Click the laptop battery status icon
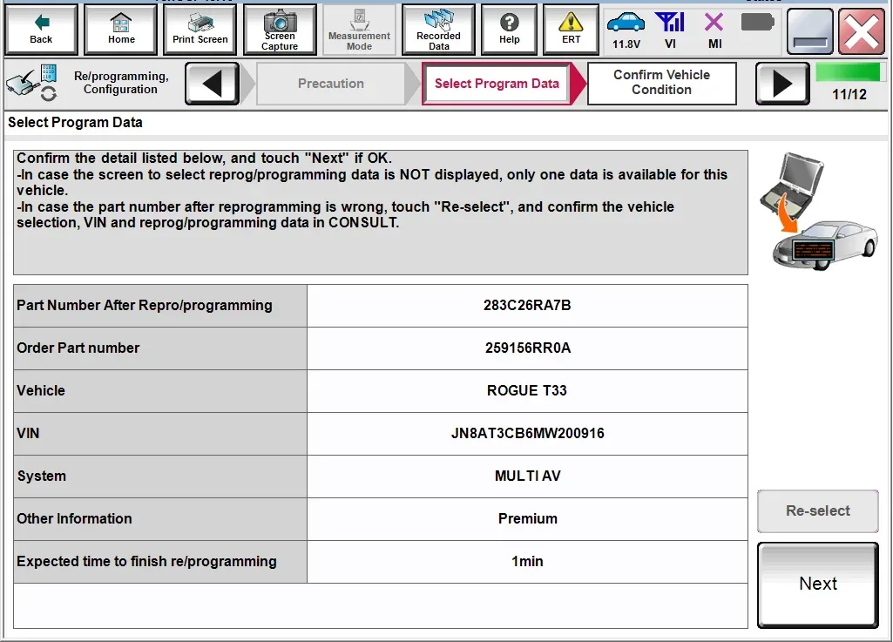The height and width of the screenshot is (642, 893). coord(757,23)
